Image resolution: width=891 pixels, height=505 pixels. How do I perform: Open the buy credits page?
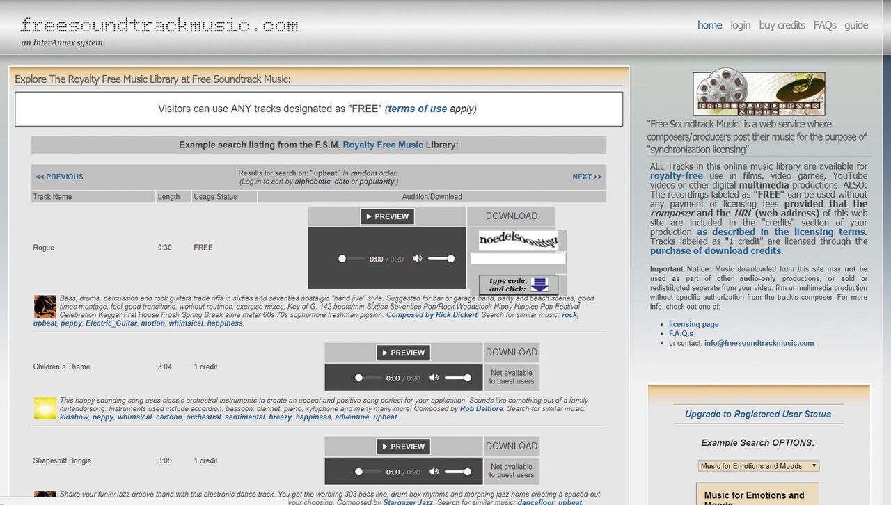pyautogui.click(x=782, y=25)
